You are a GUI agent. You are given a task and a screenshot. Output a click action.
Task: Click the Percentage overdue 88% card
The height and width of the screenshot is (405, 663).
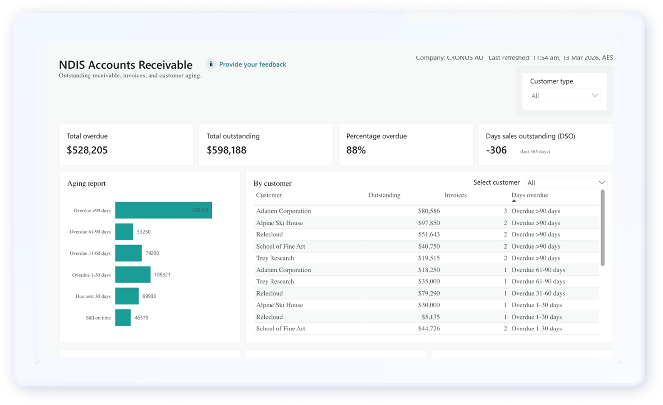coord(406,144)
